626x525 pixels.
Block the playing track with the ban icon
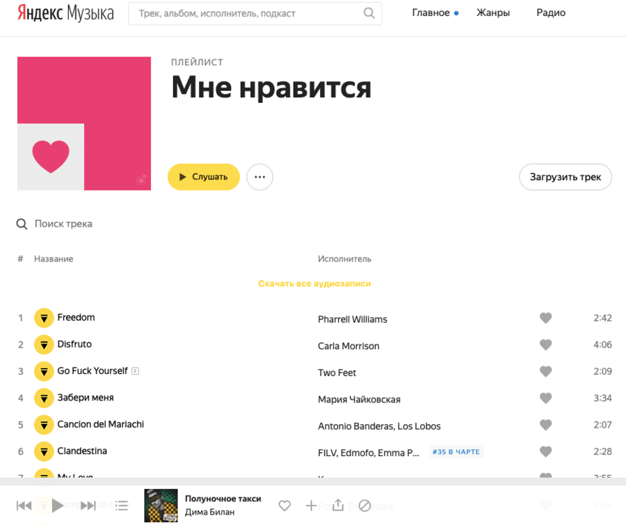coord(364,506)
